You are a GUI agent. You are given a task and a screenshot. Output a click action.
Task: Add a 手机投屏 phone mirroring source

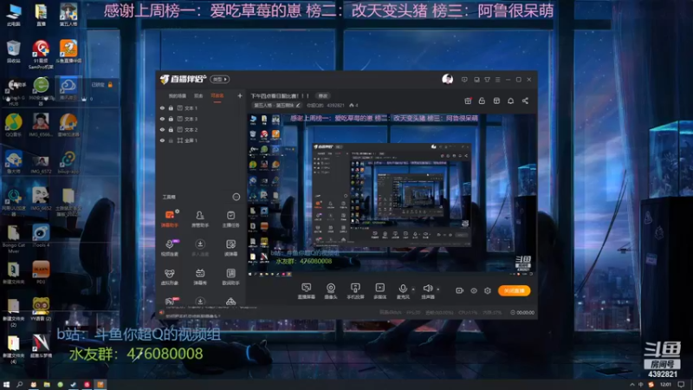click(x=355, y=291)
